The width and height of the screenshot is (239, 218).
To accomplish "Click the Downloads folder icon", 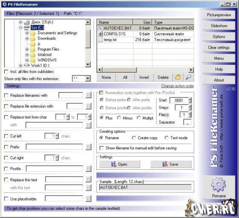I will [x=33, y=38].
